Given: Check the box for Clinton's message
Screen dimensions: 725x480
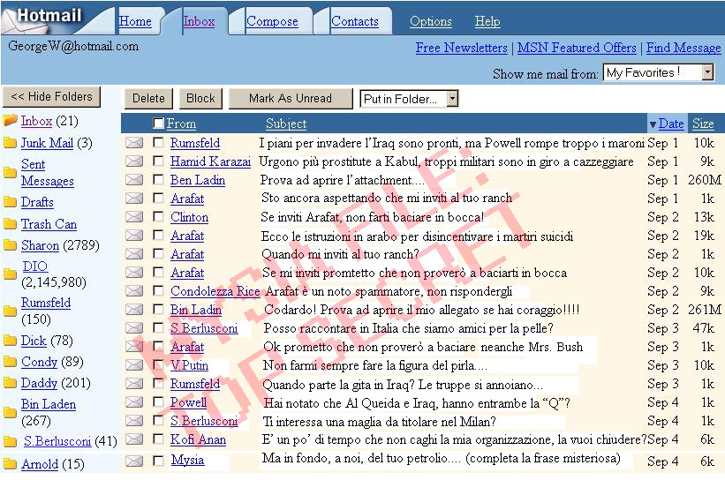Looking at the screenshot, I should [x=158, y=216].
